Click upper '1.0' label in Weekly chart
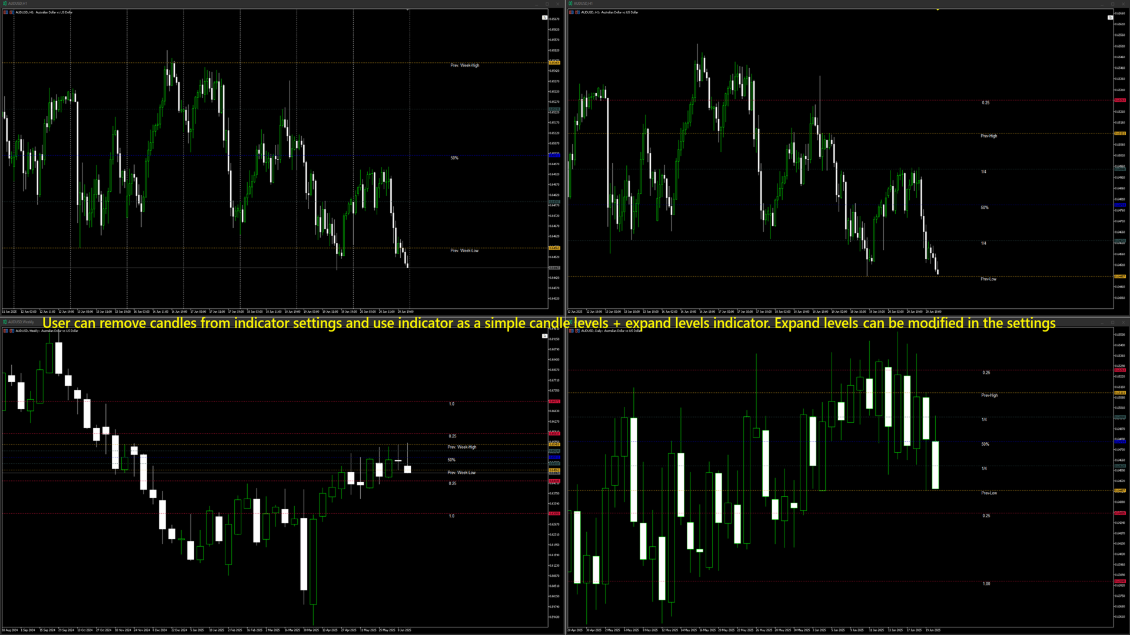The width and height of the screenshot is (1130, 635). (x=451, y=404)
